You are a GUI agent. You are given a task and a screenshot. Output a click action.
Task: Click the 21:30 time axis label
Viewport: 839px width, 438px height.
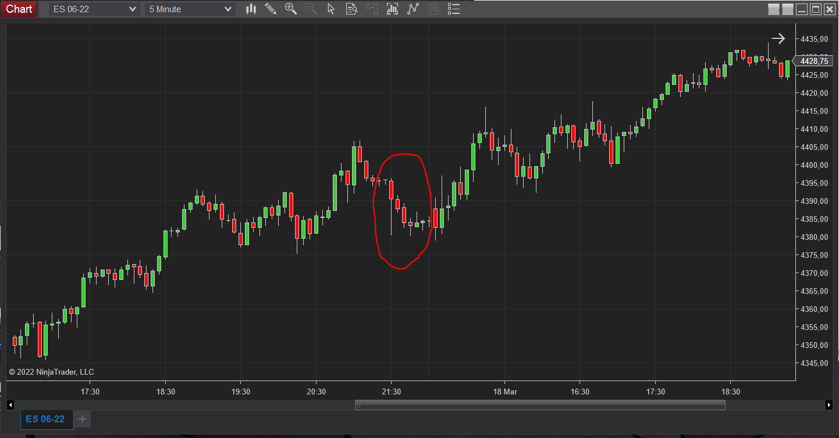(391, 392)
